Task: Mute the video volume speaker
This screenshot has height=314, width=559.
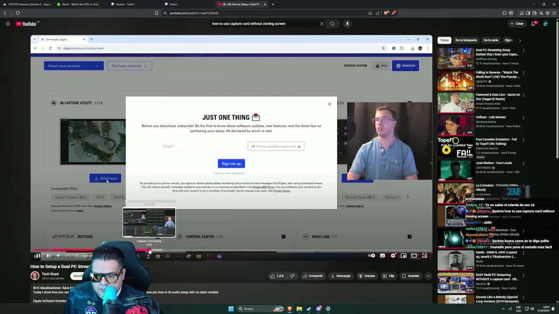Action: click(58, 256)
